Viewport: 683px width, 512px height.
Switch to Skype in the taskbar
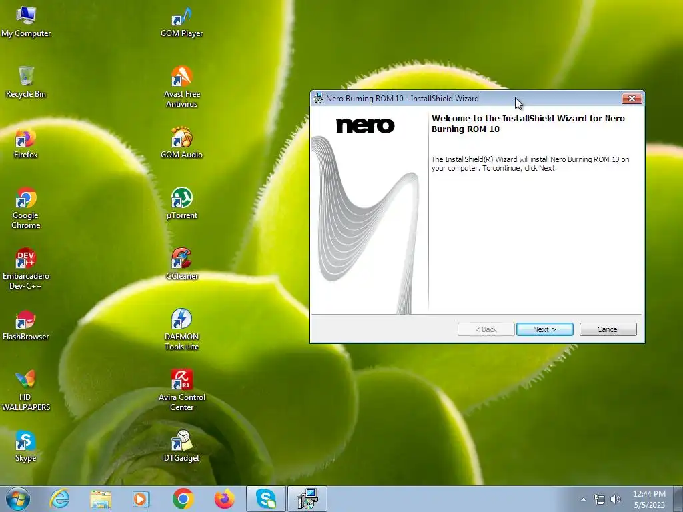(x=266, y=499)
